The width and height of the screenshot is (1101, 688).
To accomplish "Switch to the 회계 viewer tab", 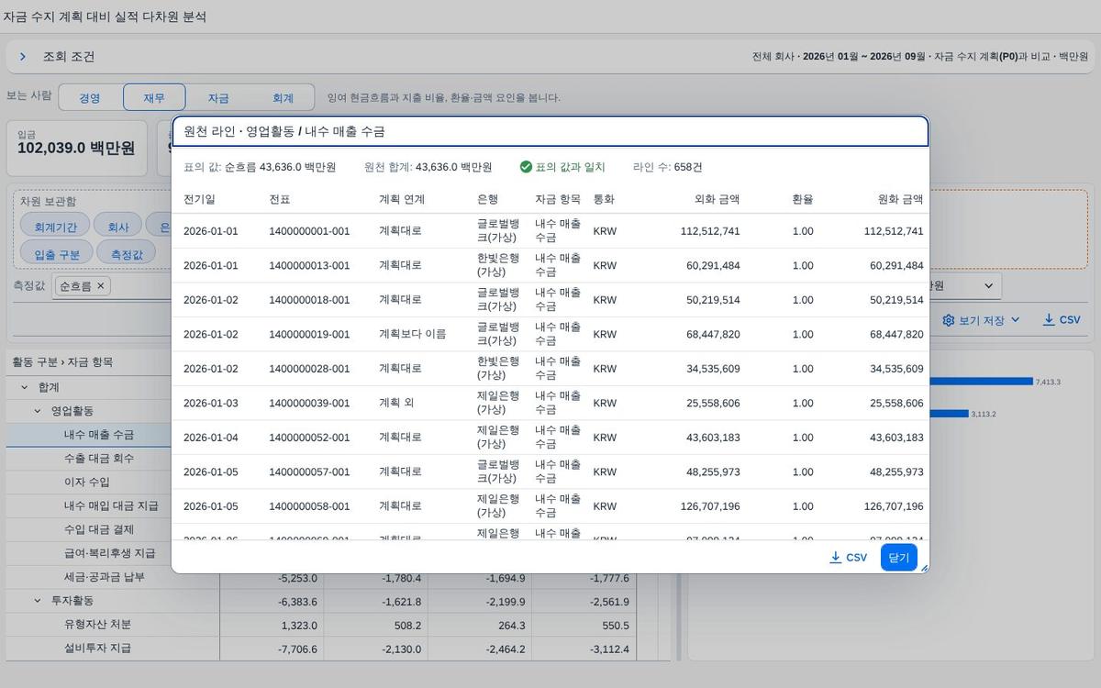I will pyautogui.click(x=283, y=97).
